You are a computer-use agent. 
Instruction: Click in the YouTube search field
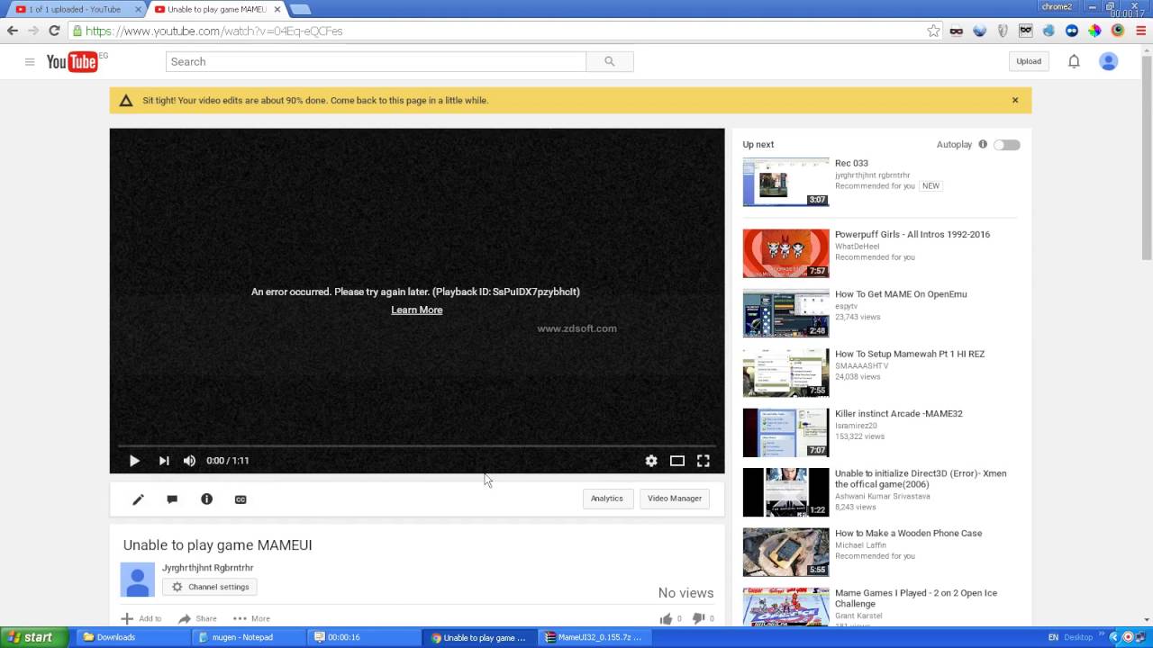click(x=376, y=61)
